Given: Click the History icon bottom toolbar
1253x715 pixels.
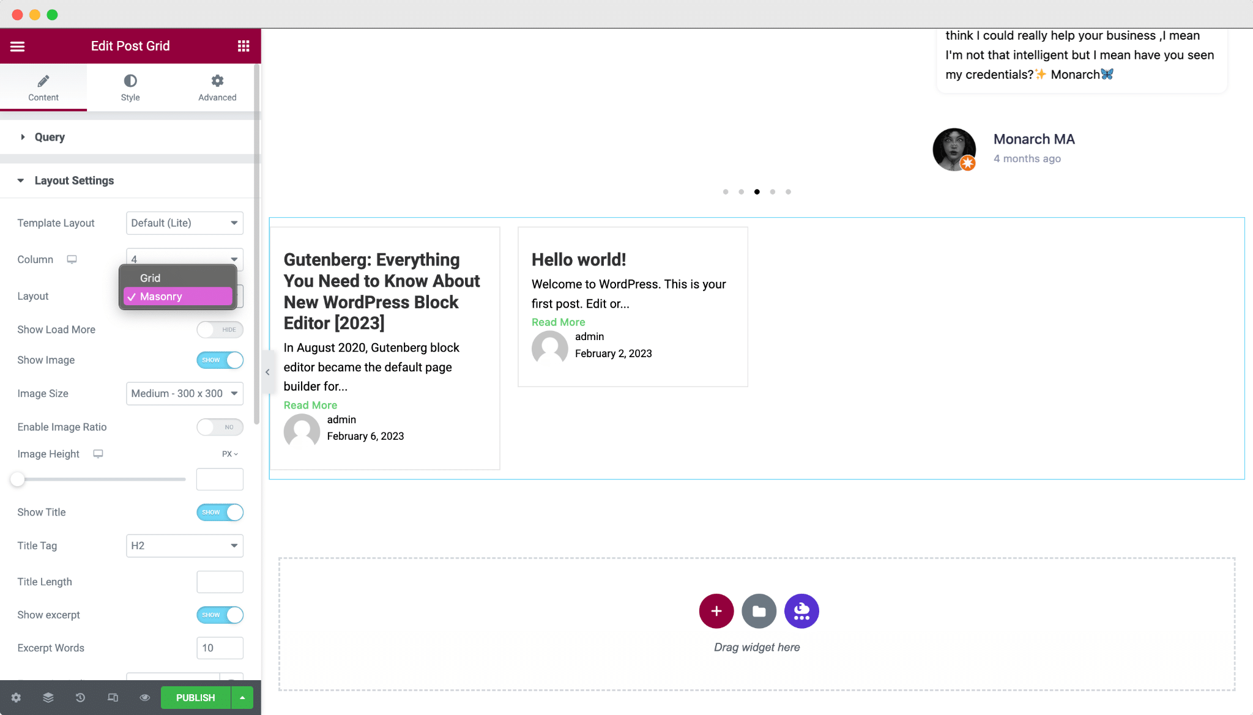Looking at the screenshot, I should coord(81,698).
